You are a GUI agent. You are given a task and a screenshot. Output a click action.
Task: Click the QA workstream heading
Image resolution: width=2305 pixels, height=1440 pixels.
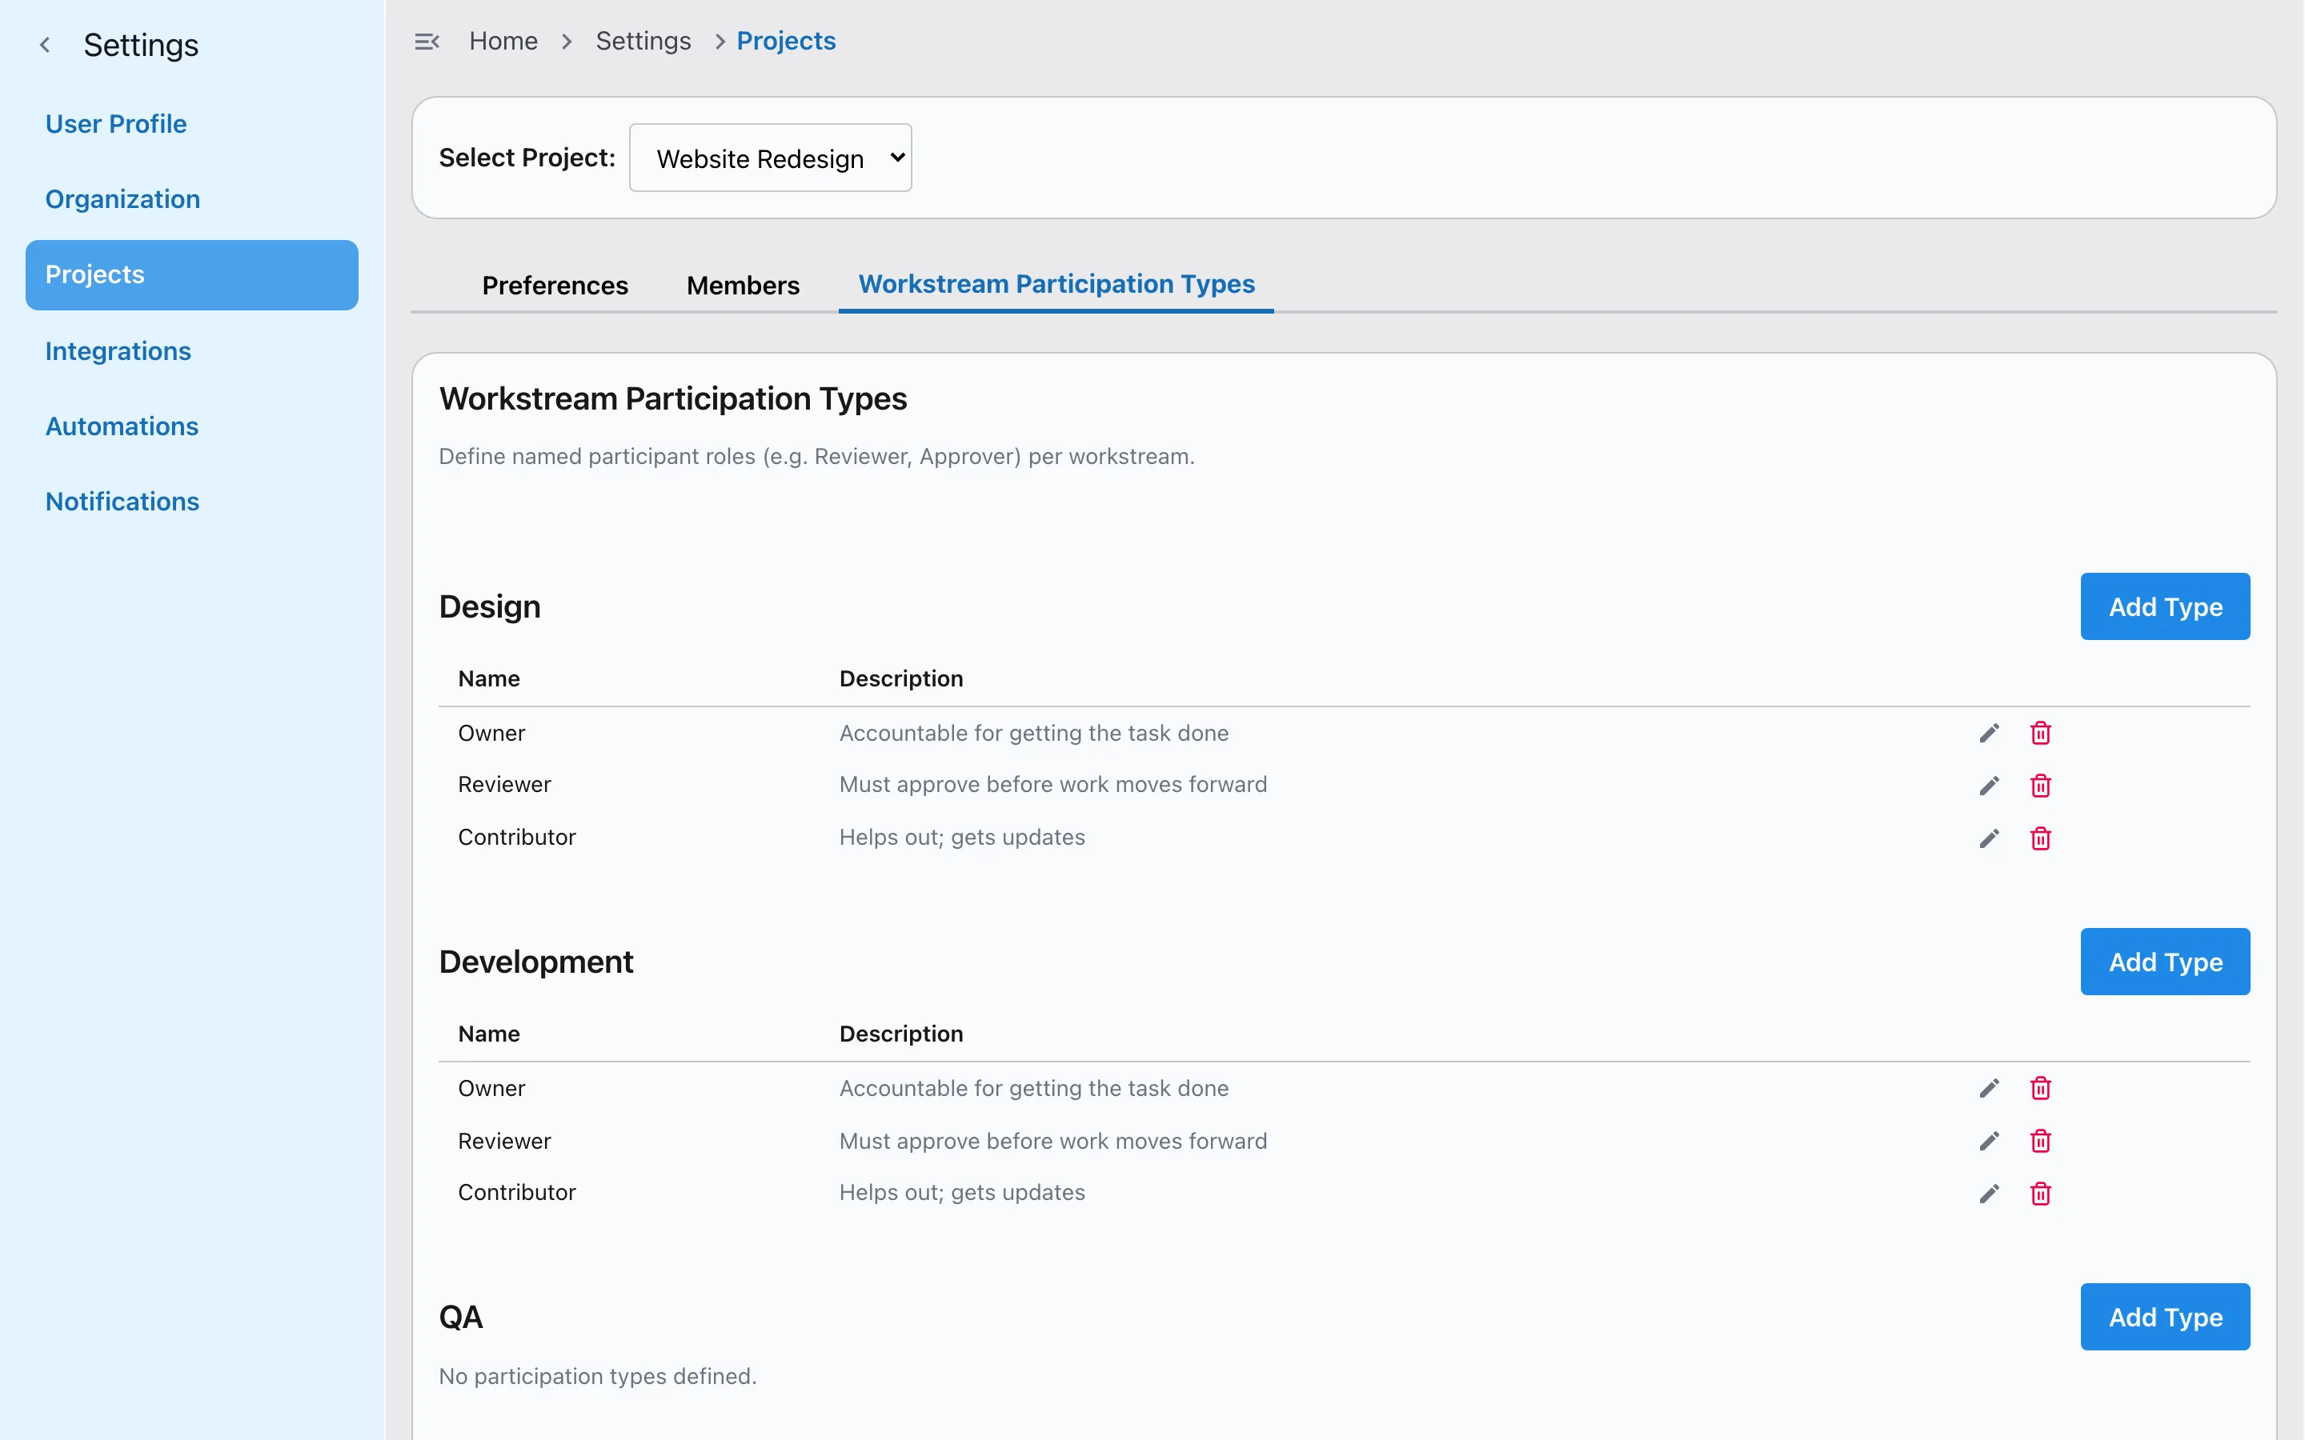click(x=461, y=1317)
